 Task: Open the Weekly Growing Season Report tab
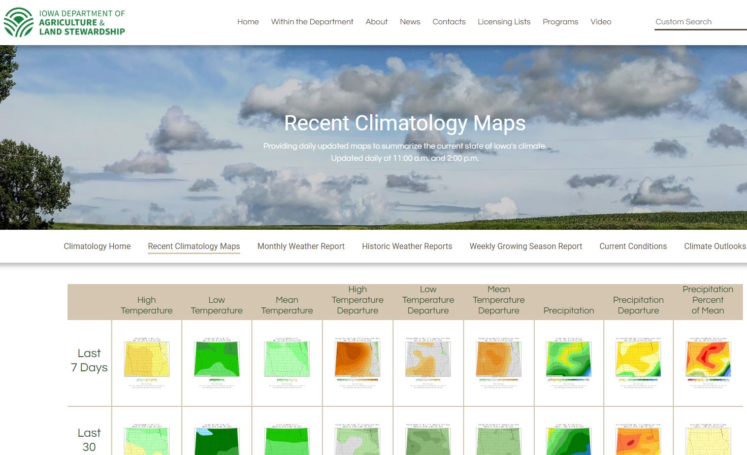(526, 246)
